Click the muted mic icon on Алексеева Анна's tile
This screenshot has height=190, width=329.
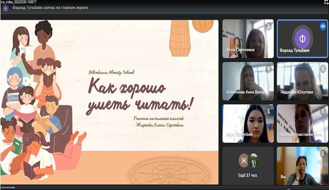point(268,68)
